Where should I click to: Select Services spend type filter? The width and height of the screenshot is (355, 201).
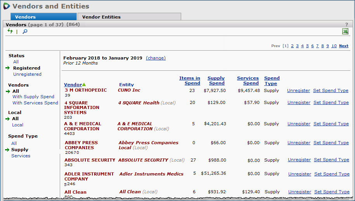click(21, 156)
